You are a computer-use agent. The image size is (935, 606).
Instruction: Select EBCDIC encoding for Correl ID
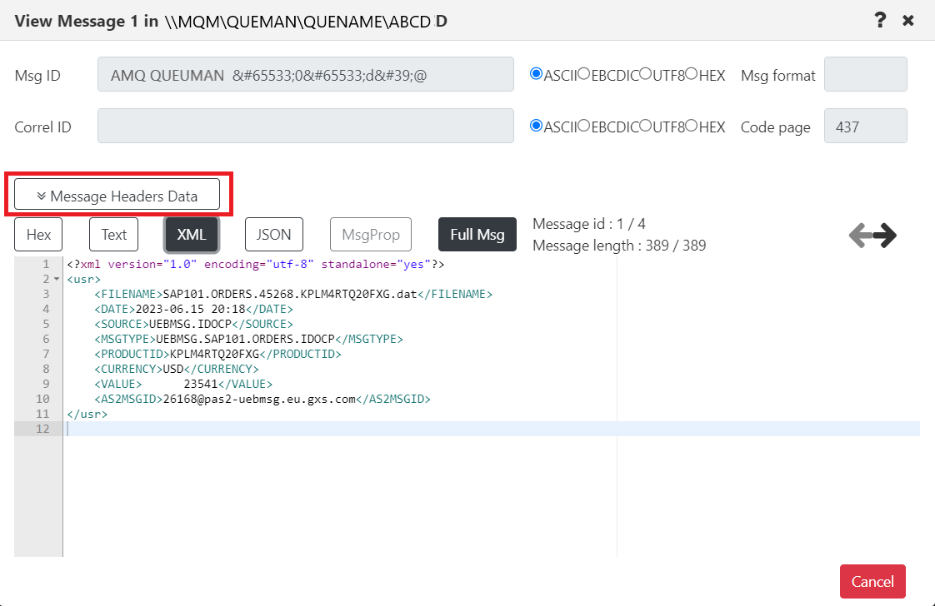(584, 126)
